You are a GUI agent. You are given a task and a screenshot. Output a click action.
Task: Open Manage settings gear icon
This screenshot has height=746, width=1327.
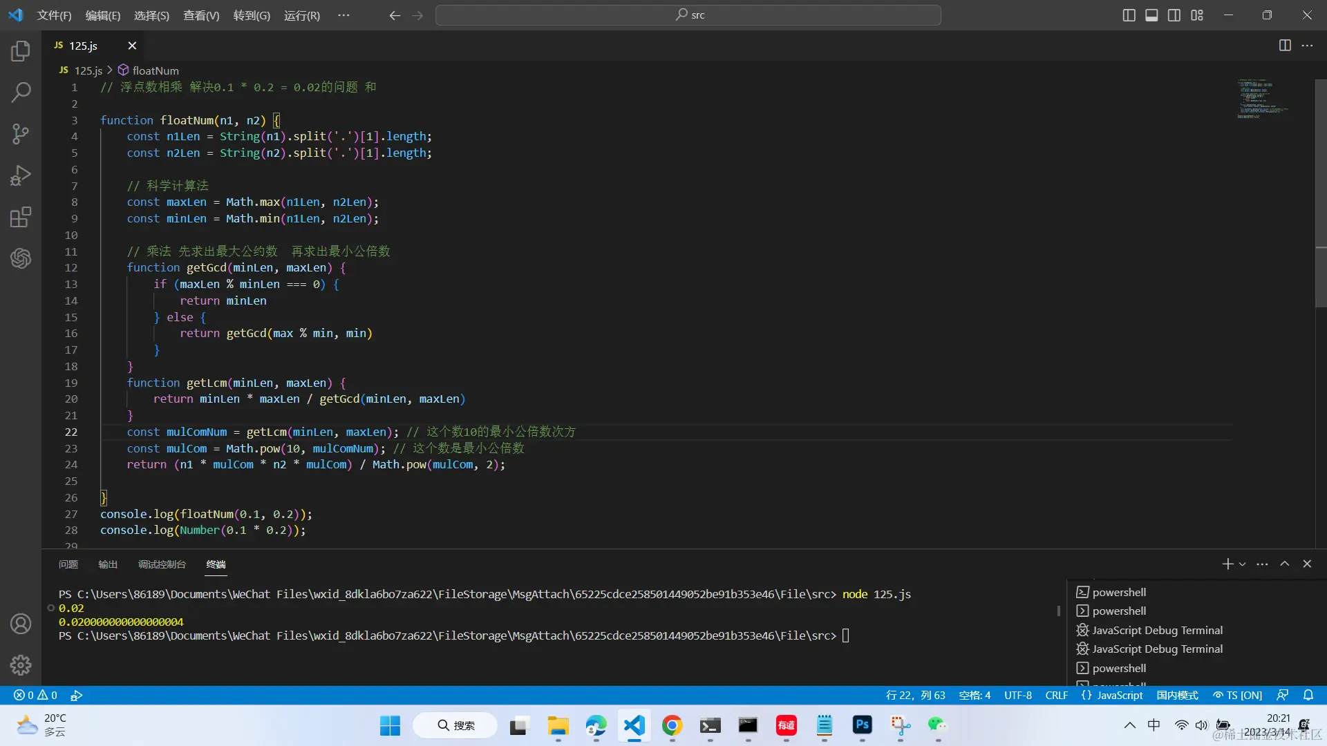coord(21,665)
